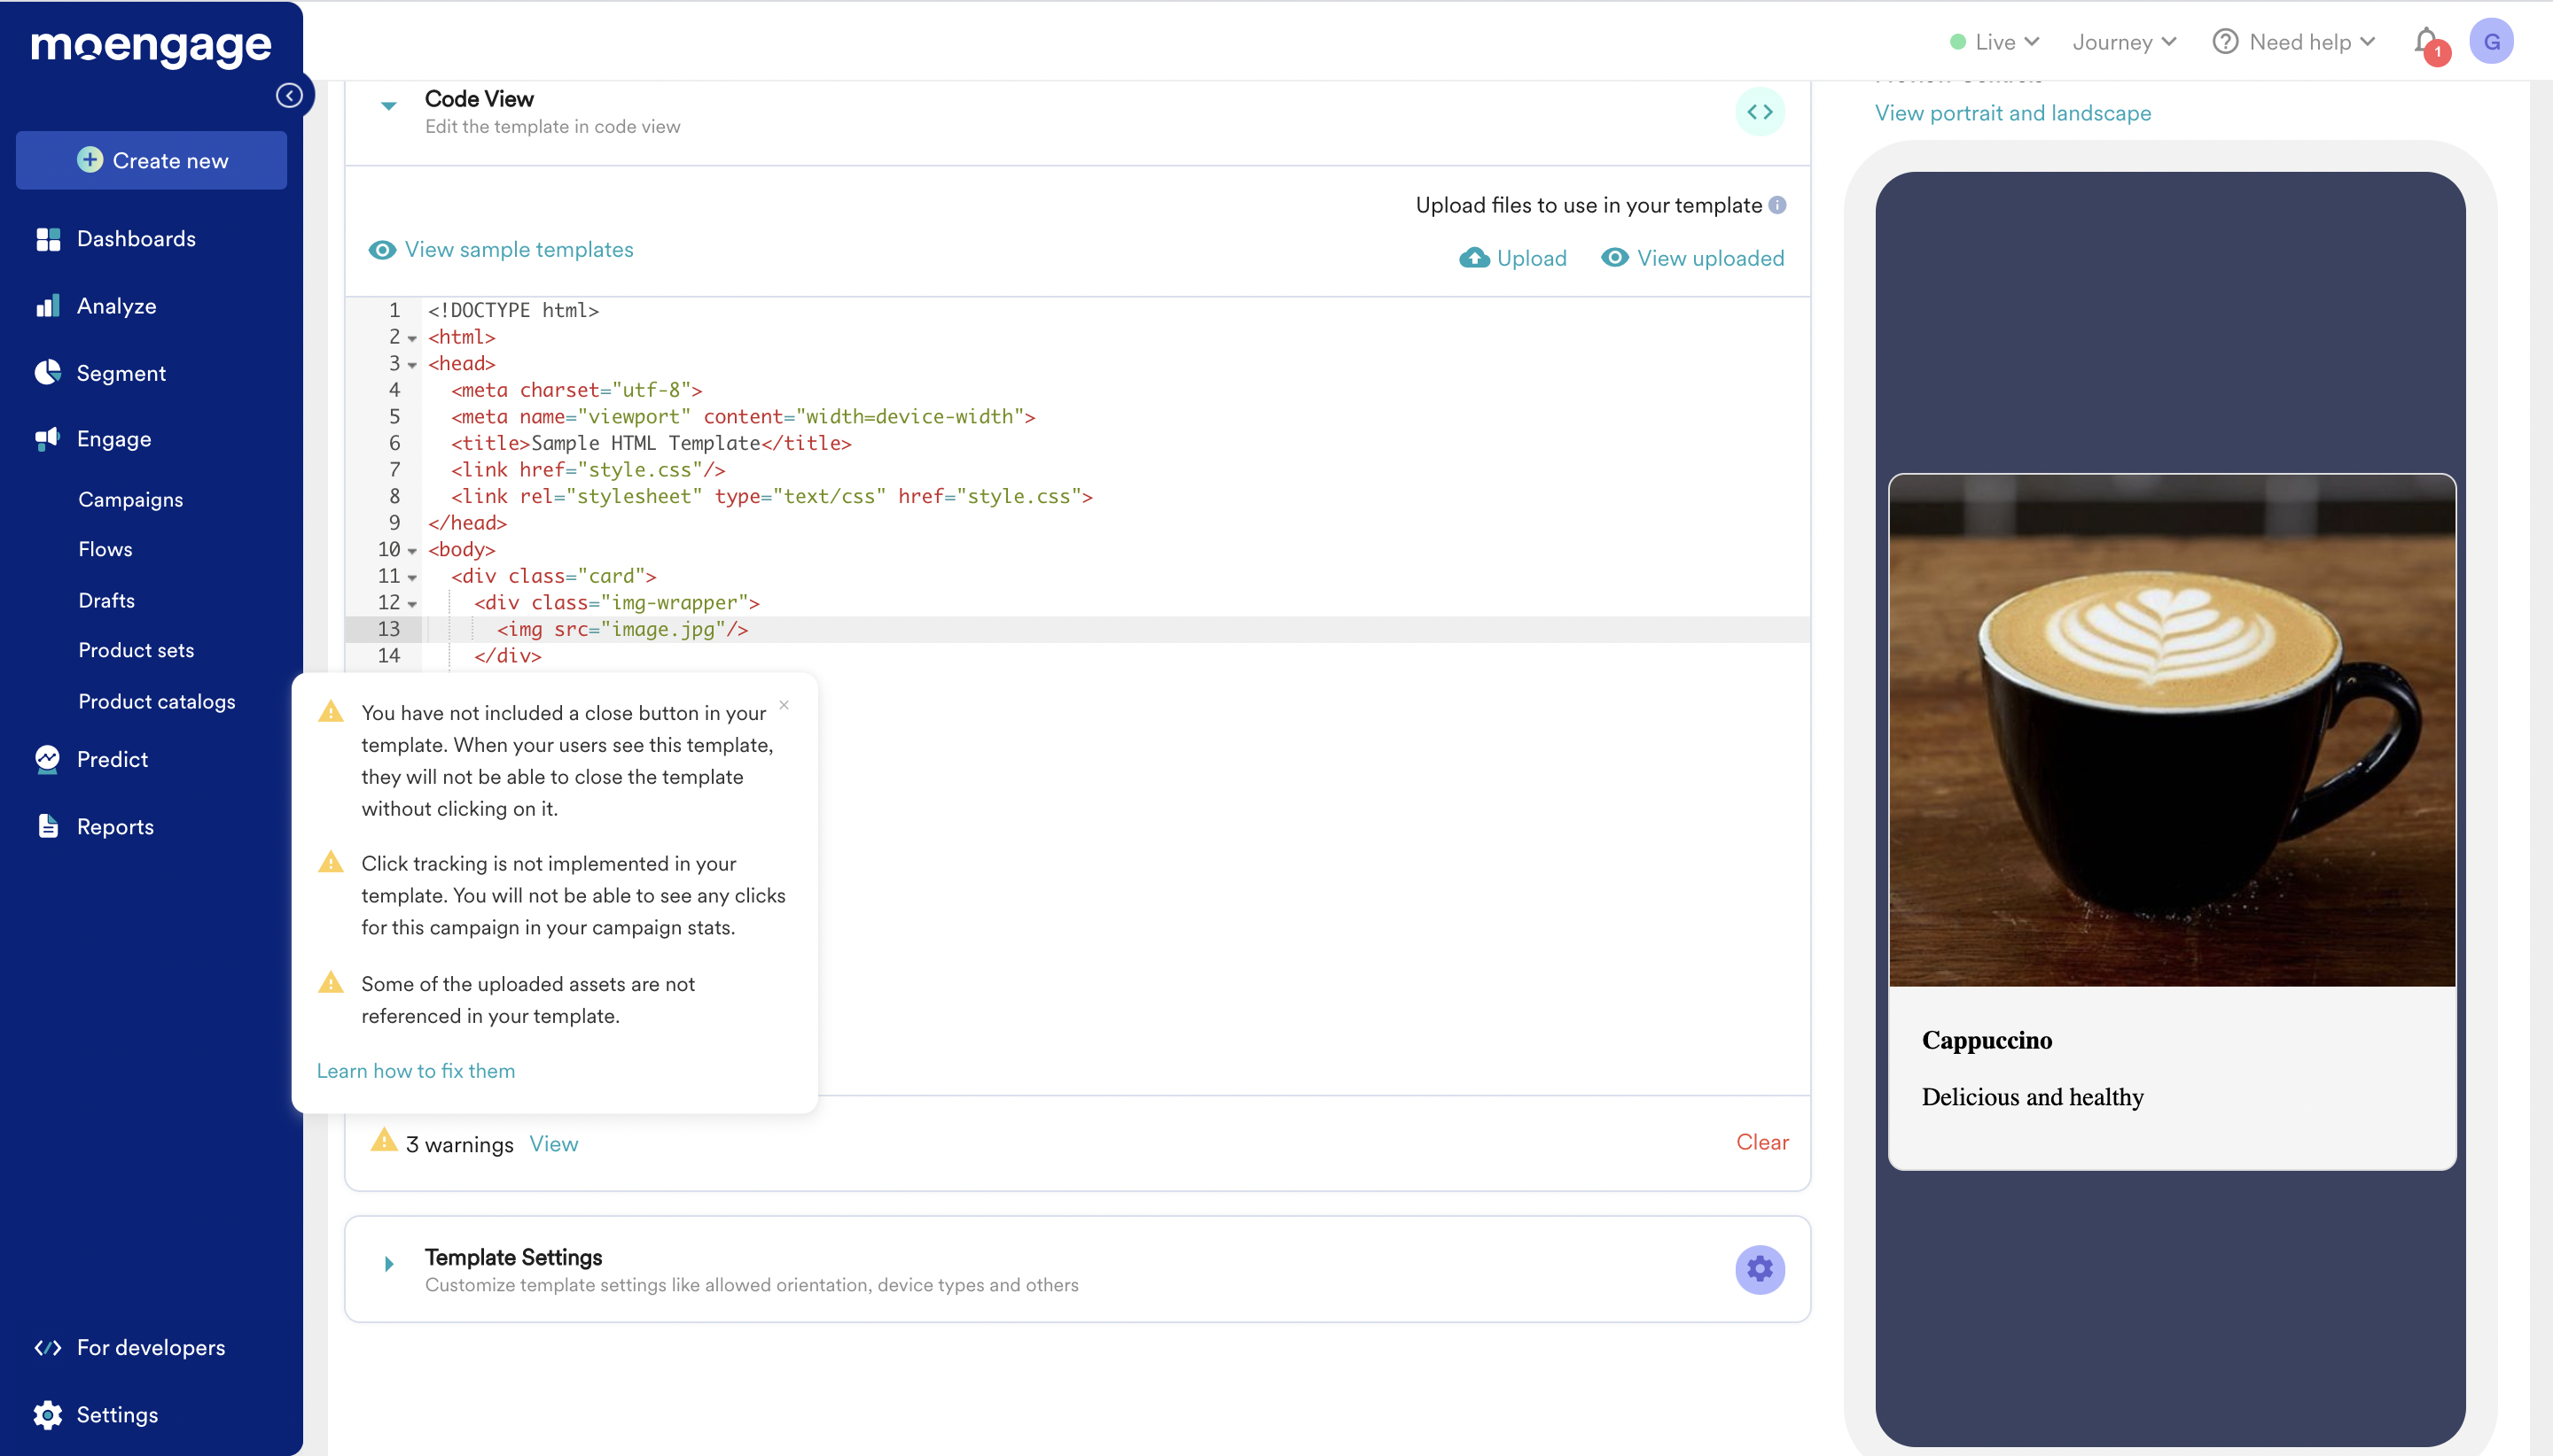Collapse the Code View section arrow

tap(389, 105)
